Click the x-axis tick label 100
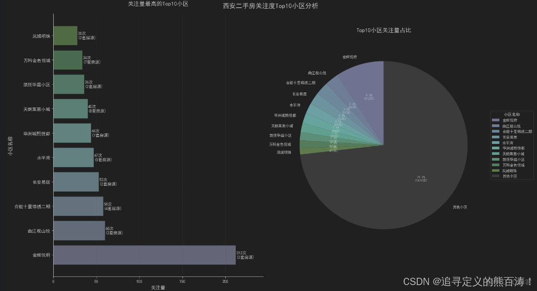This screenshot has width=537, height=291. point(139,281)
